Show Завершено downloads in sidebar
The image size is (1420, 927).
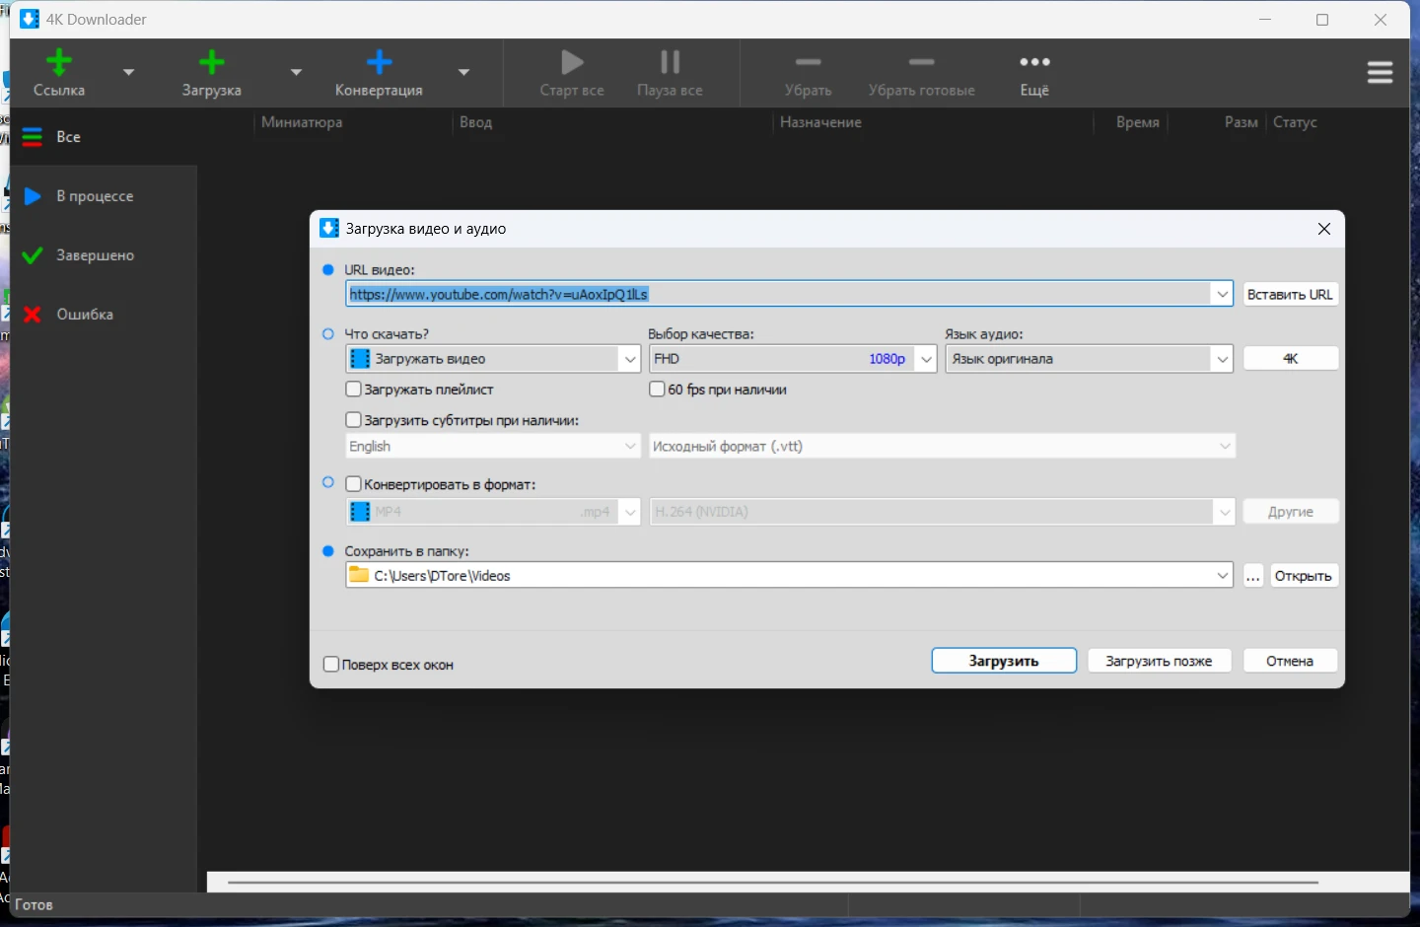(x=94, y=255)
